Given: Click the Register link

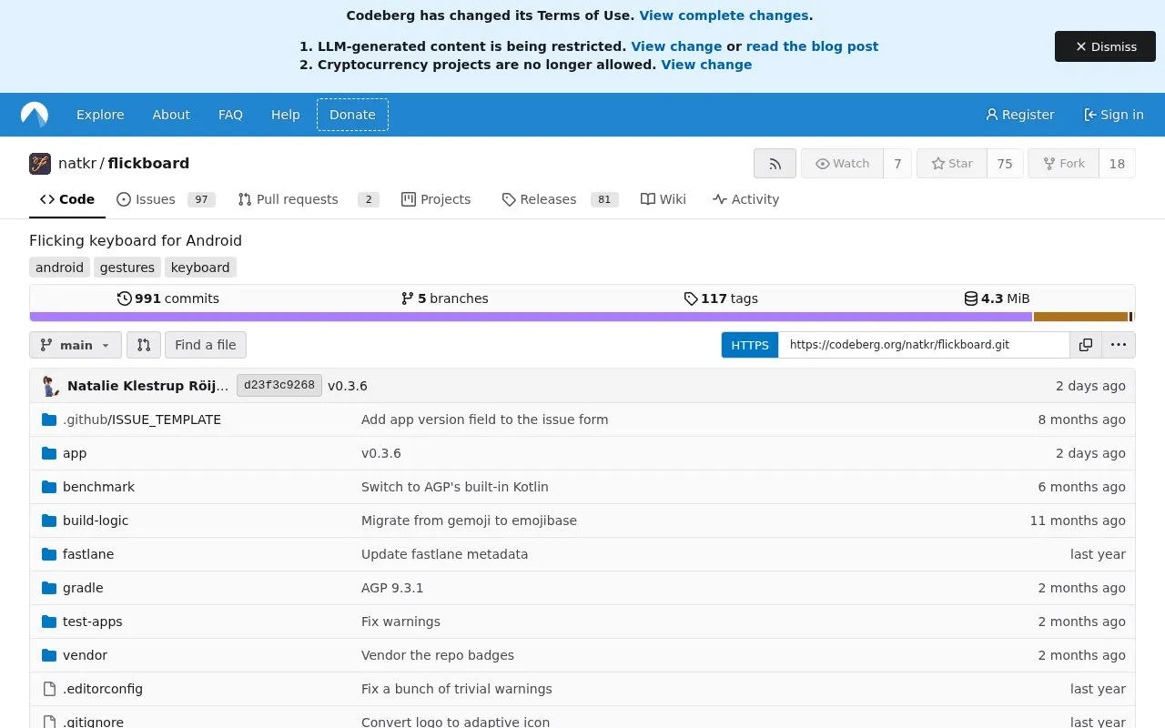Looking at the screenshot, I should [x=1019, y=115].
